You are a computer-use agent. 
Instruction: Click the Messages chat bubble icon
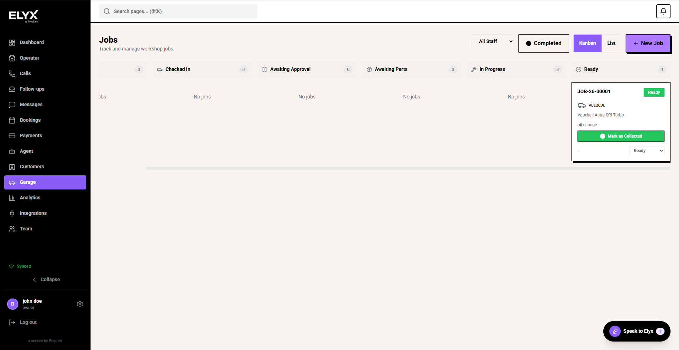(12, 104)
